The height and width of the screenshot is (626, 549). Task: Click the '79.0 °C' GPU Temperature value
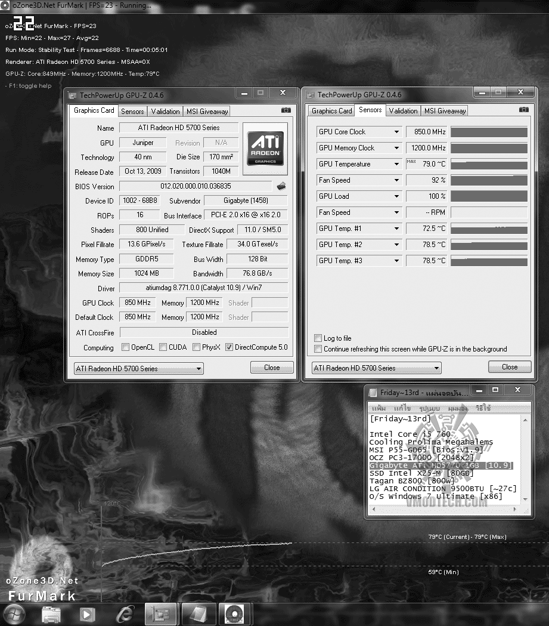pos(426,164)
